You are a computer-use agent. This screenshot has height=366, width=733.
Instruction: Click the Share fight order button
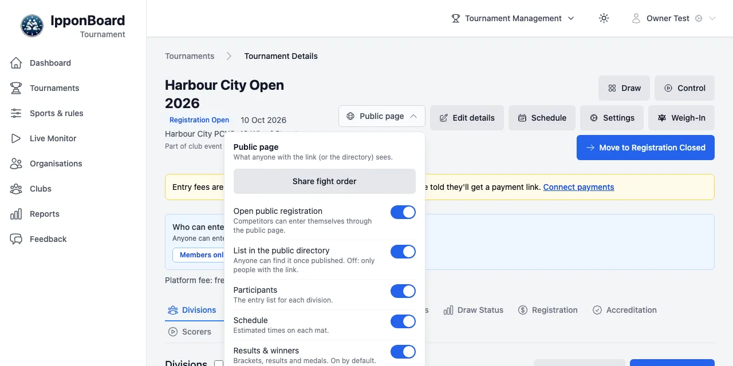point(325,181)
